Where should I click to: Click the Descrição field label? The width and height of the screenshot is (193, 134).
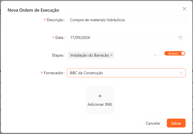click(56, 20)
